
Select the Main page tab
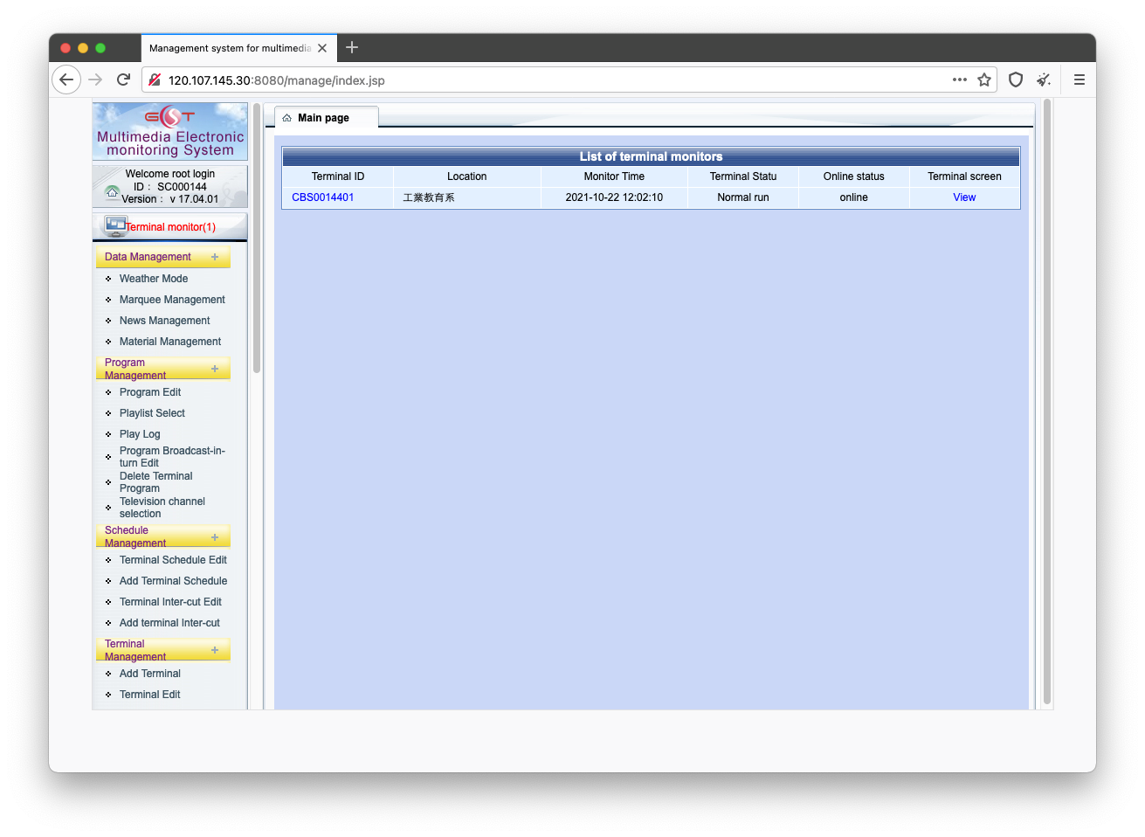[327, 117]
